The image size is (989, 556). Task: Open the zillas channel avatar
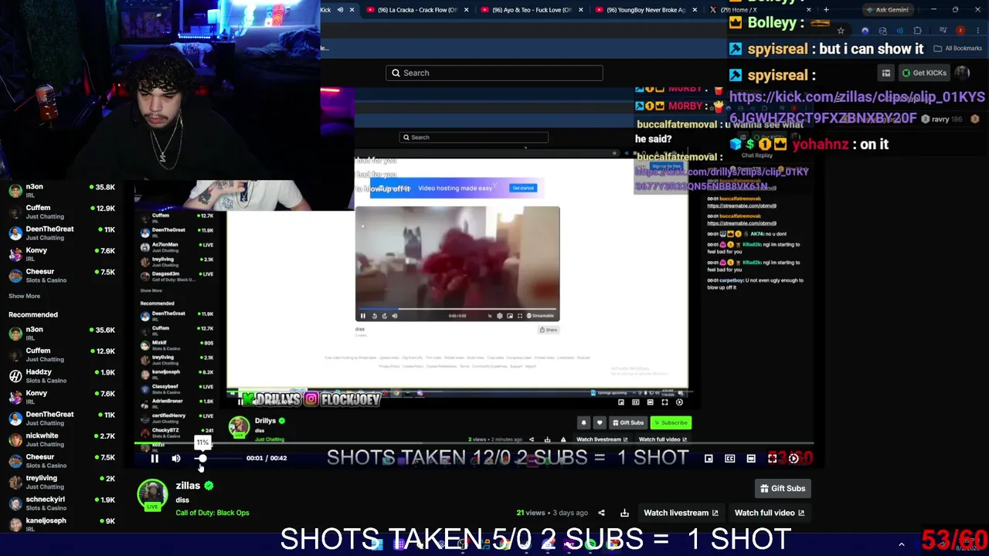(152, 495)
